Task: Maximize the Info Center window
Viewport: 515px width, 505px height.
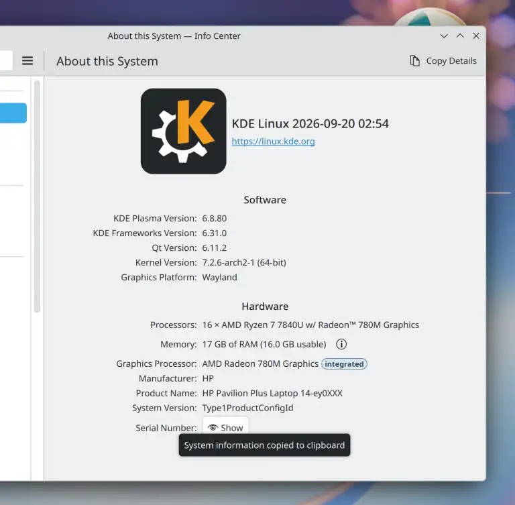Action: (x=460, y=36)
